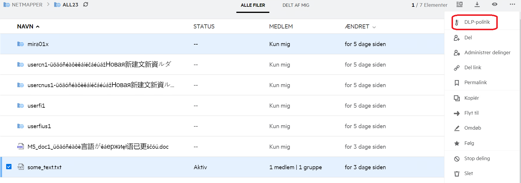521x183 pixels.
Task: Select Stop deling in the menu
Action: (477, 158)
